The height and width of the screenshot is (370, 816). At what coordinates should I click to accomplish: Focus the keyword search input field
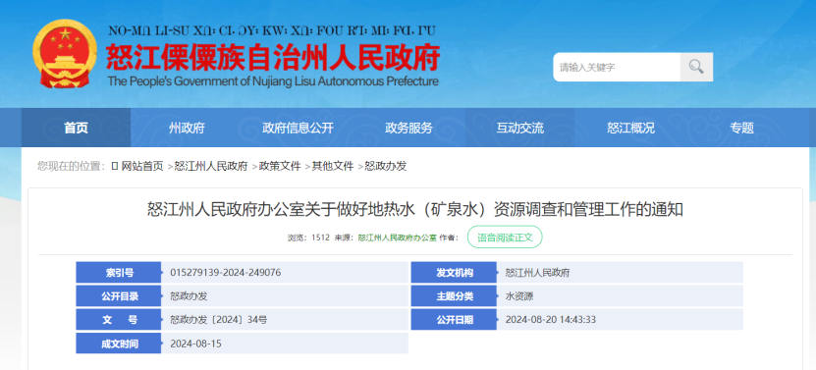click(617, 67)
